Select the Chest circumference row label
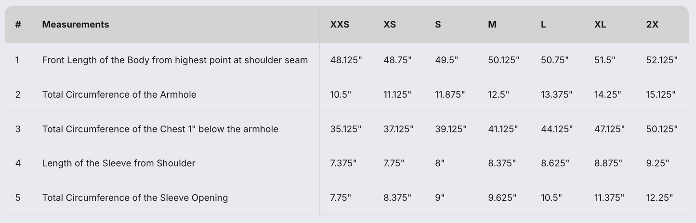The width and height of the screenshot is (696, 223). [x=160, y=129]
